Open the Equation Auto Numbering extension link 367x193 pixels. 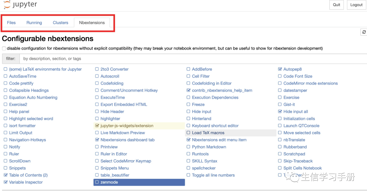tap(33, 97)
